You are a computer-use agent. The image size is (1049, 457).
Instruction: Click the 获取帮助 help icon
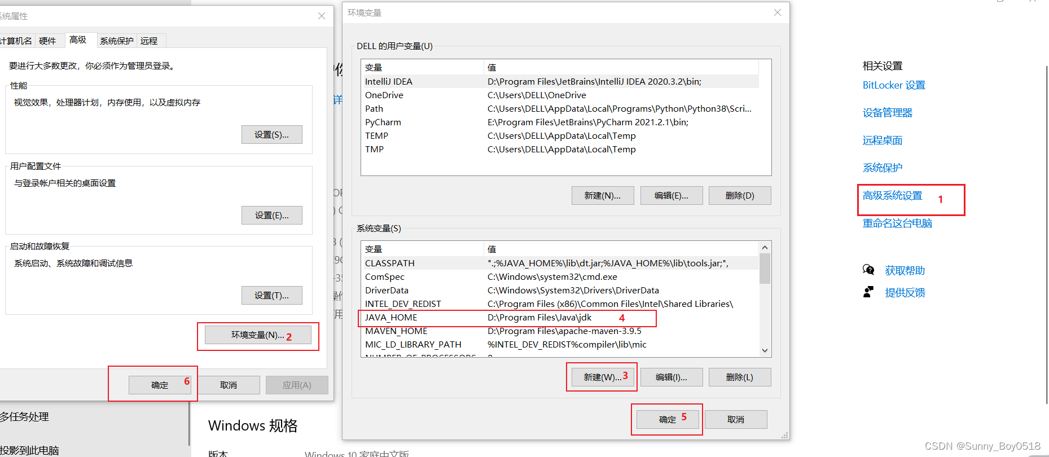point(868,270)
